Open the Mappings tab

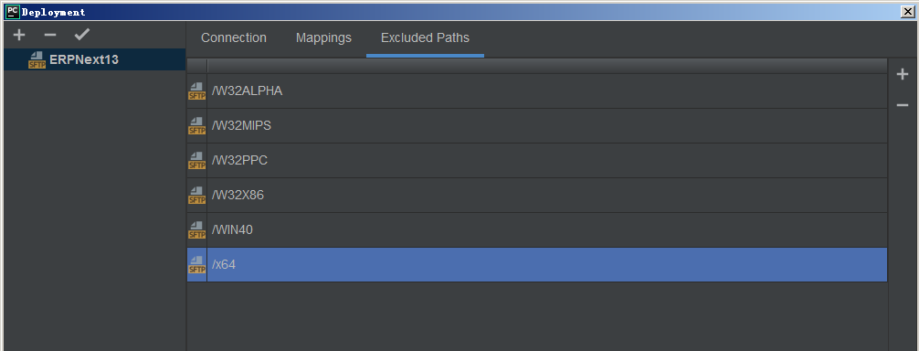click(x=323, y=38)
